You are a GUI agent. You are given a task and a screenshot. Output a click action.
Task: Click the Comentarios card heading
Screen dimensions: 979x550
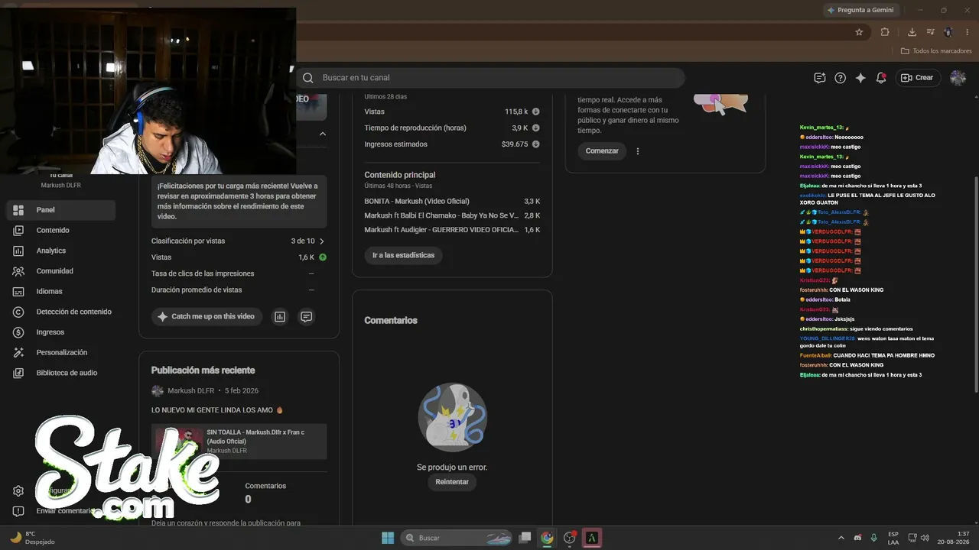(x=391, y=321)
